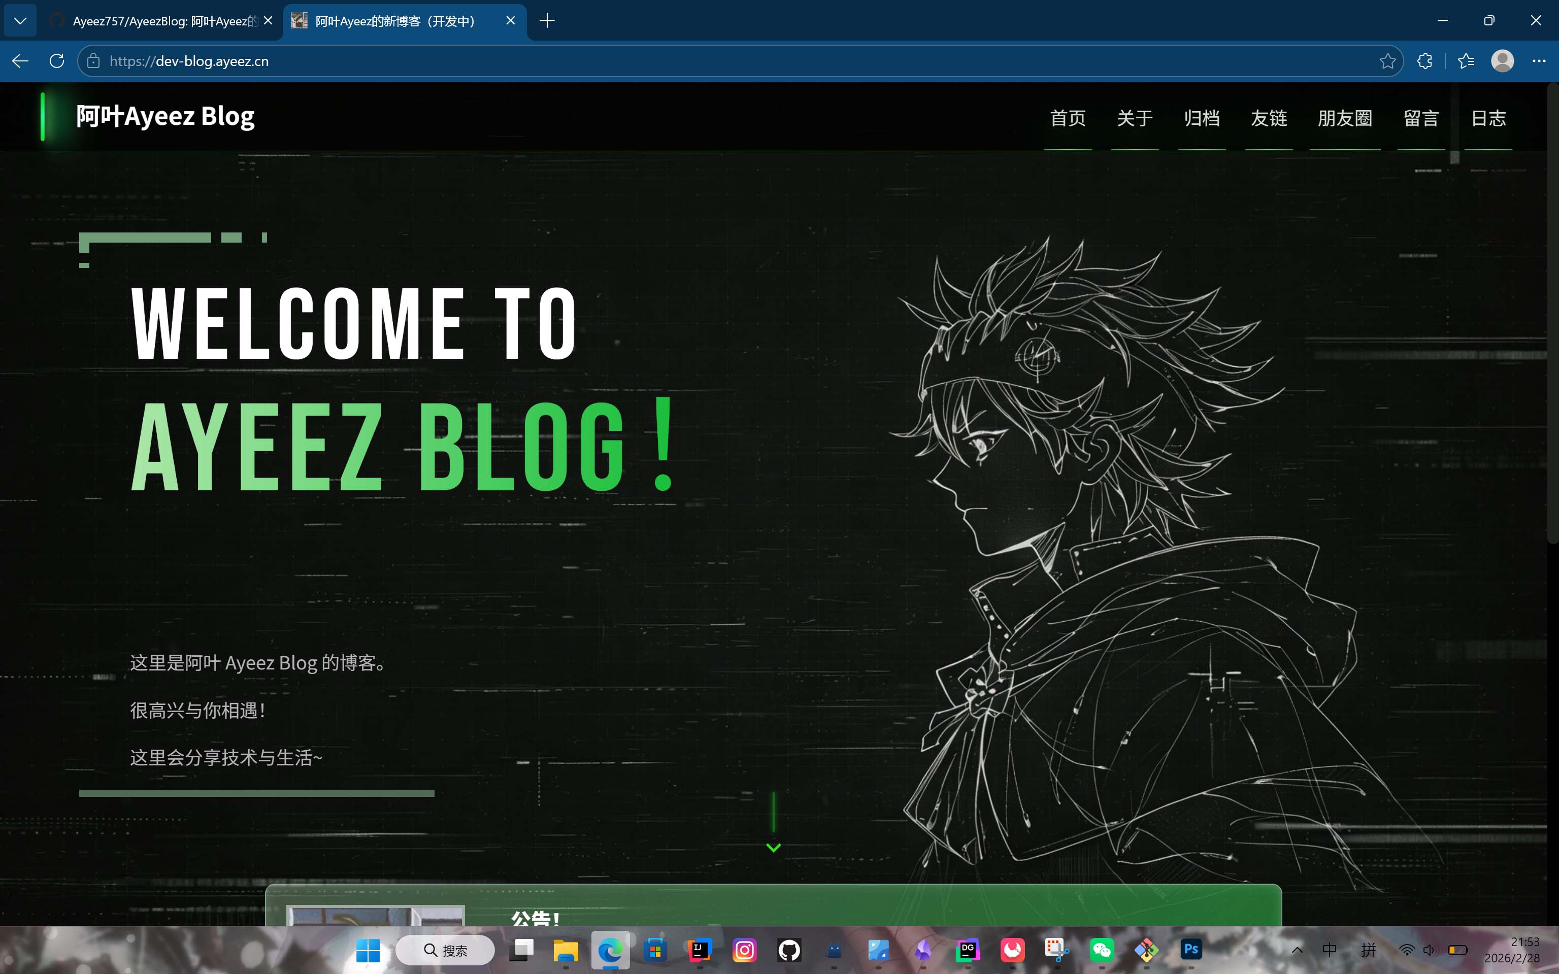Open the browser profile avatar
Image resolution: width=1559 pixels, height=974 pixels.
pyautogui.click(x=1502, y=61)
